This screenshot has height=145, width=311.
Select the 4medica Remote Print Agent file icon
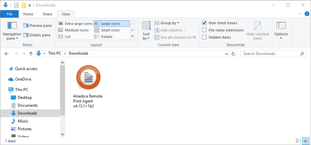(88, 77)
